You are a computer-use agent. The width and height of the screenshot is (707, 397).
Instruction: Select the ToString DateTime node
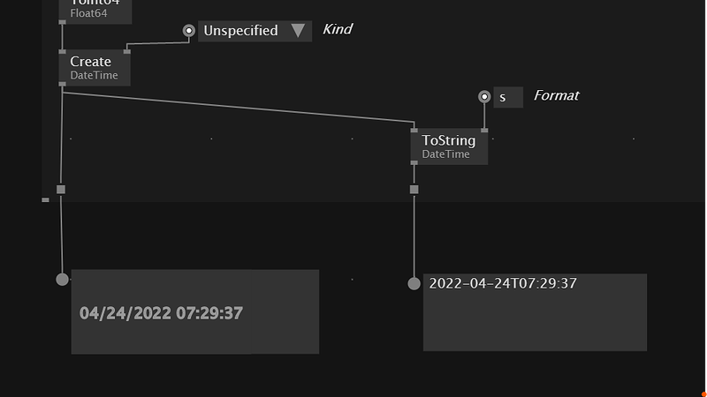pos(449,146)
